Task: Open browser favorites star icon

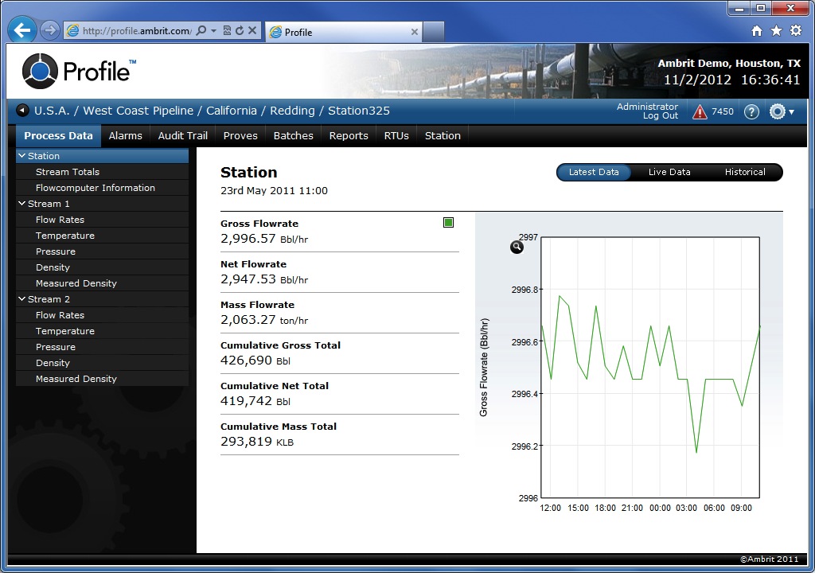Action: click(776, 31)
